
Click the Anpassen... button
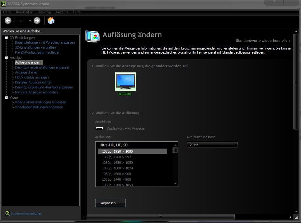coord(111,203)
